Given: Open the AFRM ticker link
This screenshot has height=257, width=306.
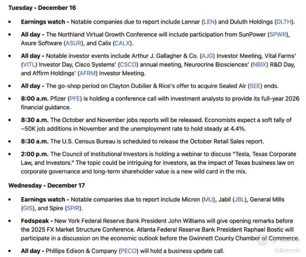Looking at the screenshot, I should coord(87,73).
